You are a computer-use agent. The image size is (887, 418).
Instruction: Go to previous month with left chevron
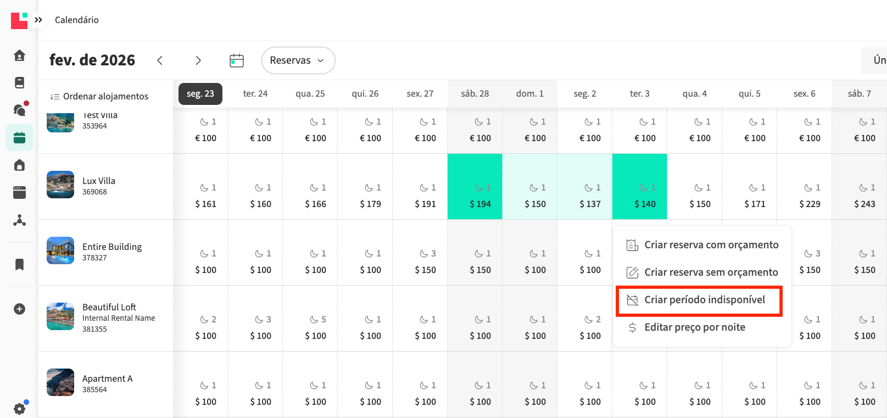point(160,60)
